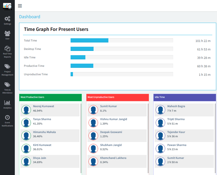Click Khemchand Lakhera name text
Screen dimensions: 217x175
(x=113, y=158)
